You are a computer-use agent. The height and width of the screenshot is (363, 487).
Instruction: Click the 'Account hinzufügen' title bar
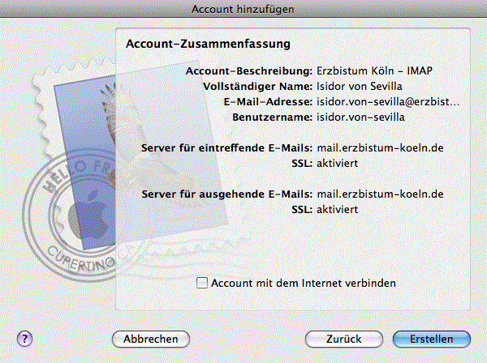coord(243,9)
